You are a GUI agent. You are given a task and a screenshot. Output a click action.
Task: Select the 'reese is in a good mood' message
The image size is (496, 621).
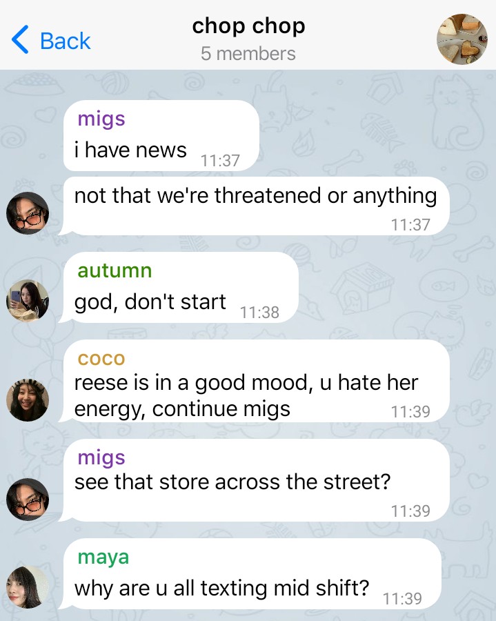[254, 381]
